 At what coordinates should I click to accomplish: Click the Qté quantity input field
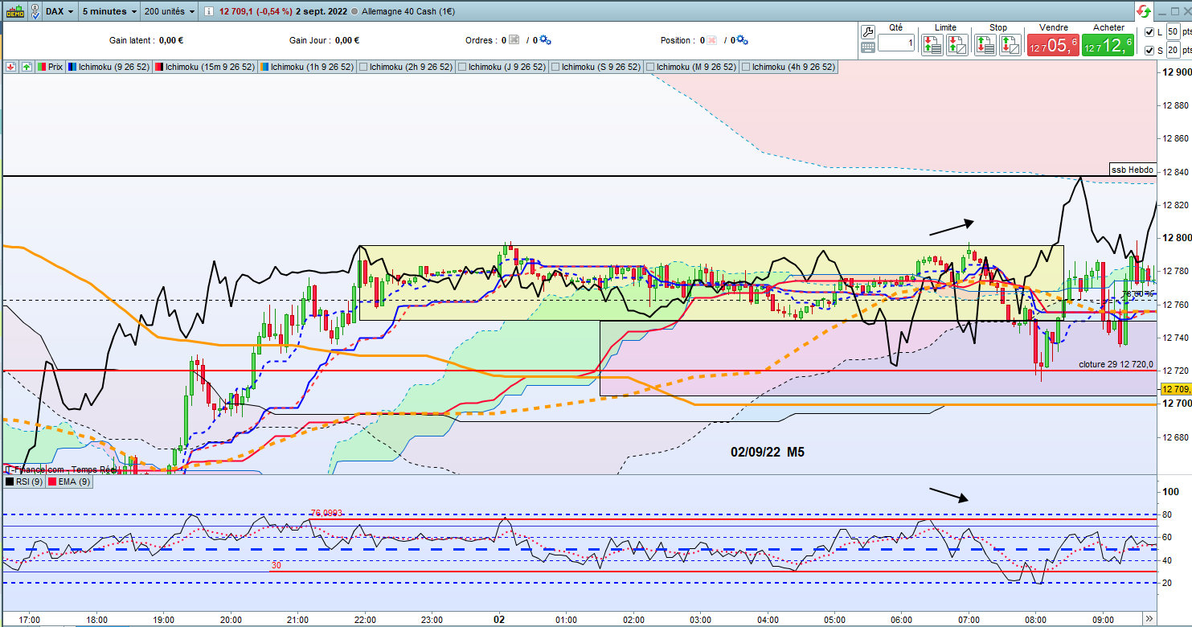click(896, 43)
